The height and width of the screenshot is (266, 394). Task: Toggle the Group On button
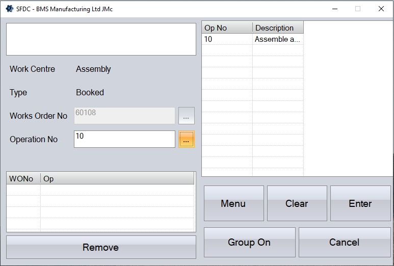[x=249, y=242]
